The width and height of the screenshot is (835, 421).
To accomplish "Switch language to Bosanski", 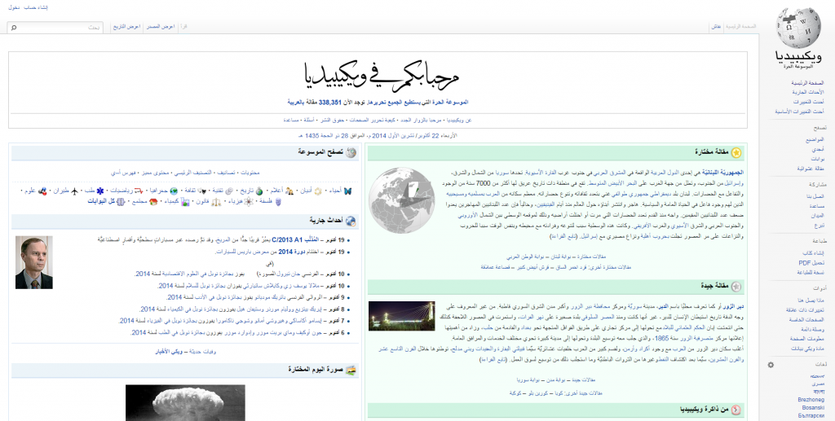I will 813,408.
